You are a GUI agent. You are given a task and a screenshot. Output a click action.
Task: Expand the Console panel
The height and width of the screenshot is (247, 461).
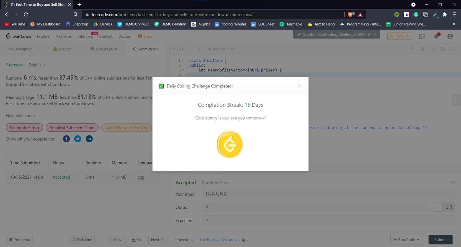[184, 240]
